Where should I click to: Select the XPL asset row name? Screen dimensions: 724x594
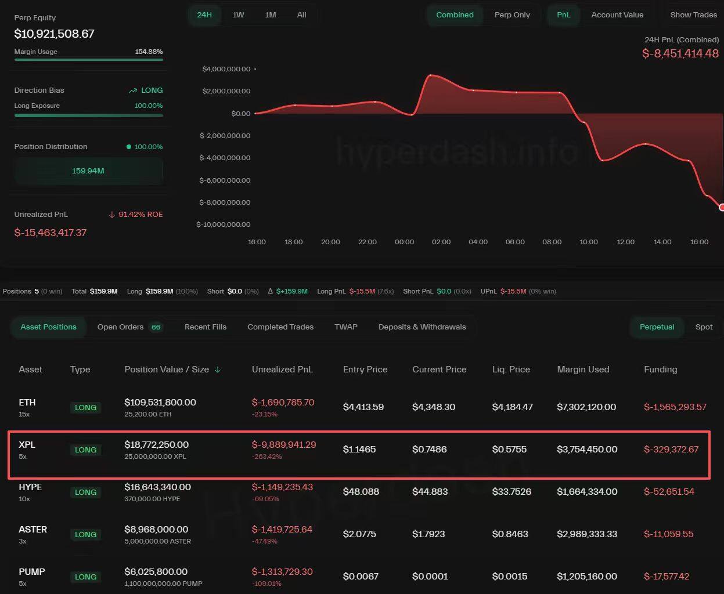tap(27, 445)
